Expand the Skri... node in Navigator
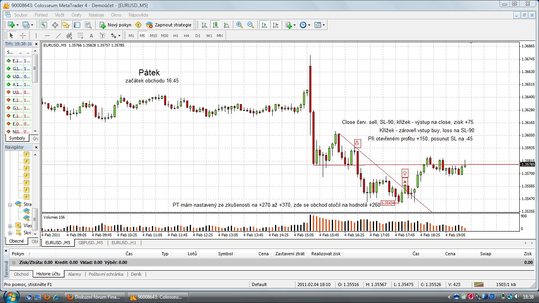This screenshot has height=303, width=539. pyautogui.click(x=10, y=233)
